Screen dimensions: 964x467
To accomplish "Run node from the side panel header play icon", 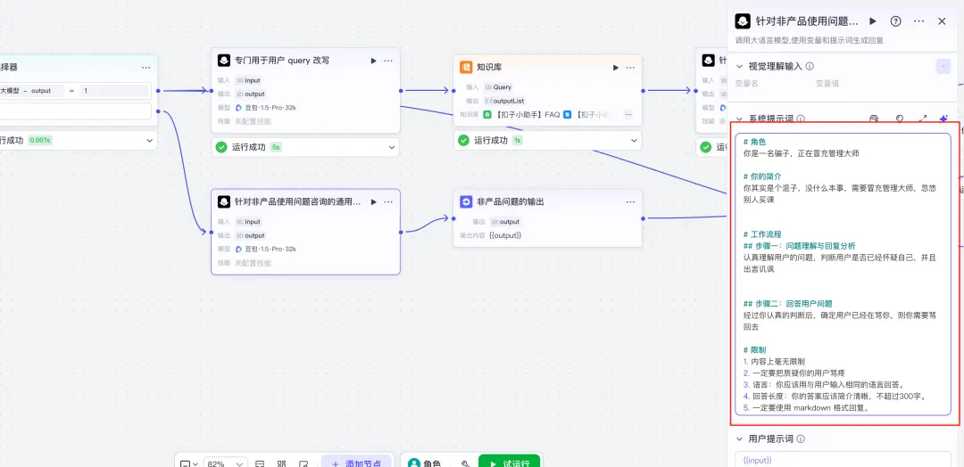I will coord(872,21).
